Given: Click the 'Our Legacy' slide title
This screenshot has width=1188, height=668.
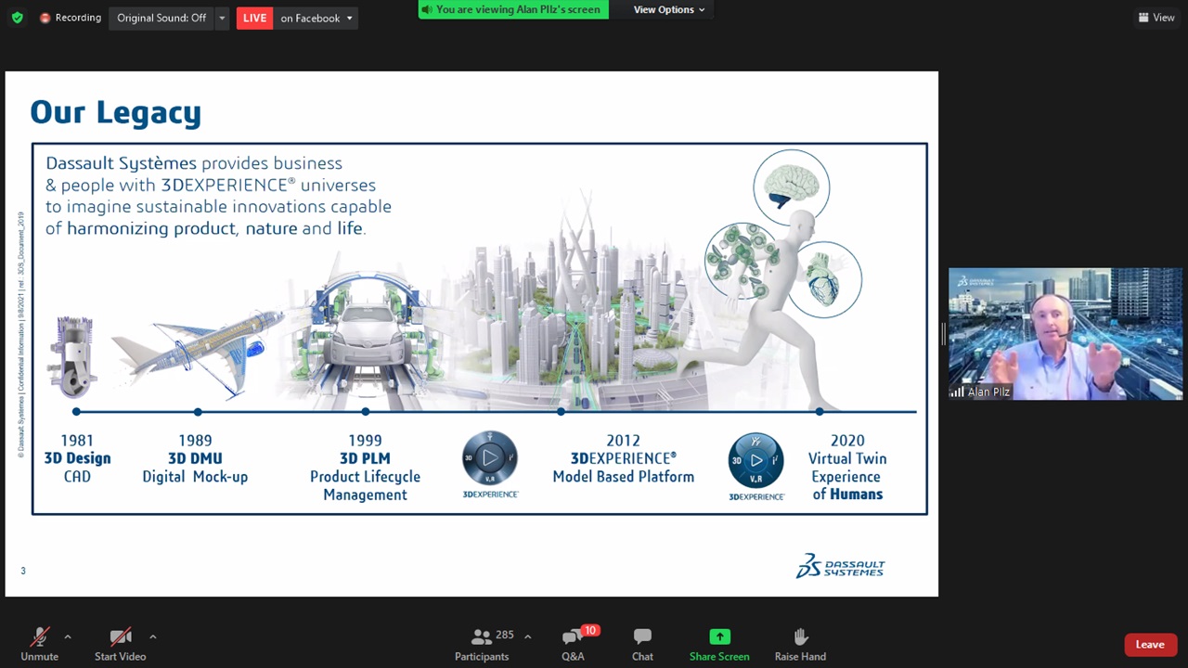Looking at the screenshot, I should [x=116, y=112].
